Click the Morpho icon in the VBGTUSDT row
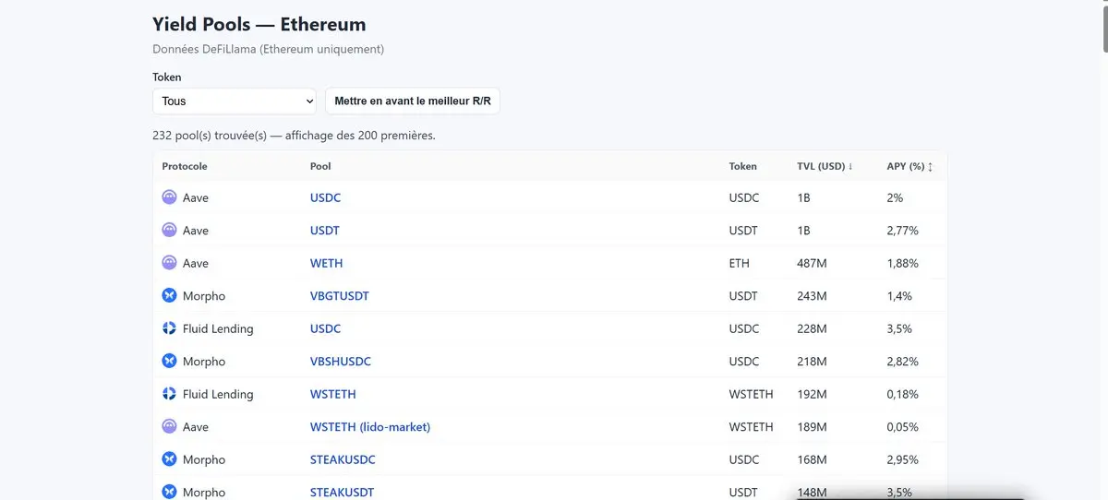The height and width of the screenshot is (500, 1108). pos(169,296)
